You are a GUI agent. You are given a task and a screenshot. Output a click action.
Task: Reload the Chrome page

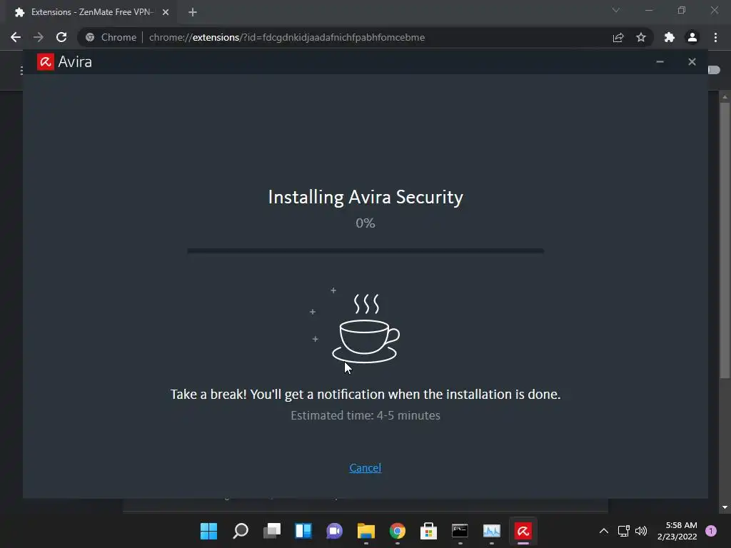point(61,37)
